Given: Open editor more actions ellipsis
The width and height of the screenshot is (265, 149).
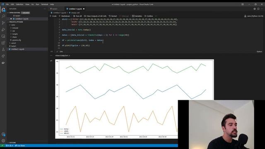Looking at the screenshot, I should (262, 9).
